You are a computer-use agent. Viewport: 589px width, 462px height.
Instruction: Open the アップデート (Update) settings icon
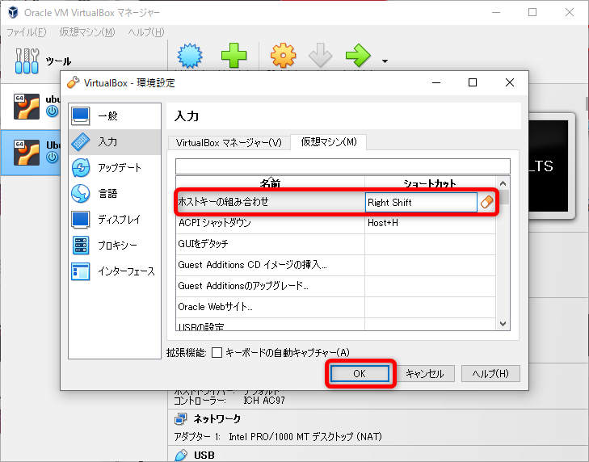coord(80,167)
